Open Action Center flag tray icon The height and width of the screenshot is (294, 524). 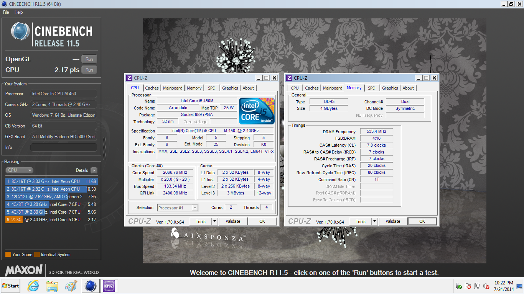pyautogui.click(x=468, y=286)
